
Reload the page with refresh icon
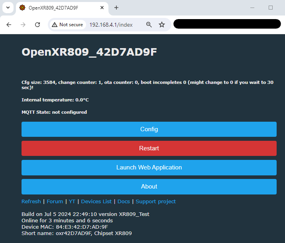(37, 25)
